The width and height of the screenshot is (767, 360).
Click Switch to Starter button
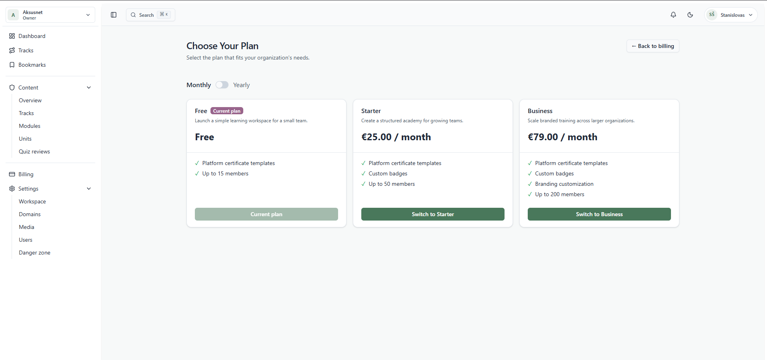433,214
